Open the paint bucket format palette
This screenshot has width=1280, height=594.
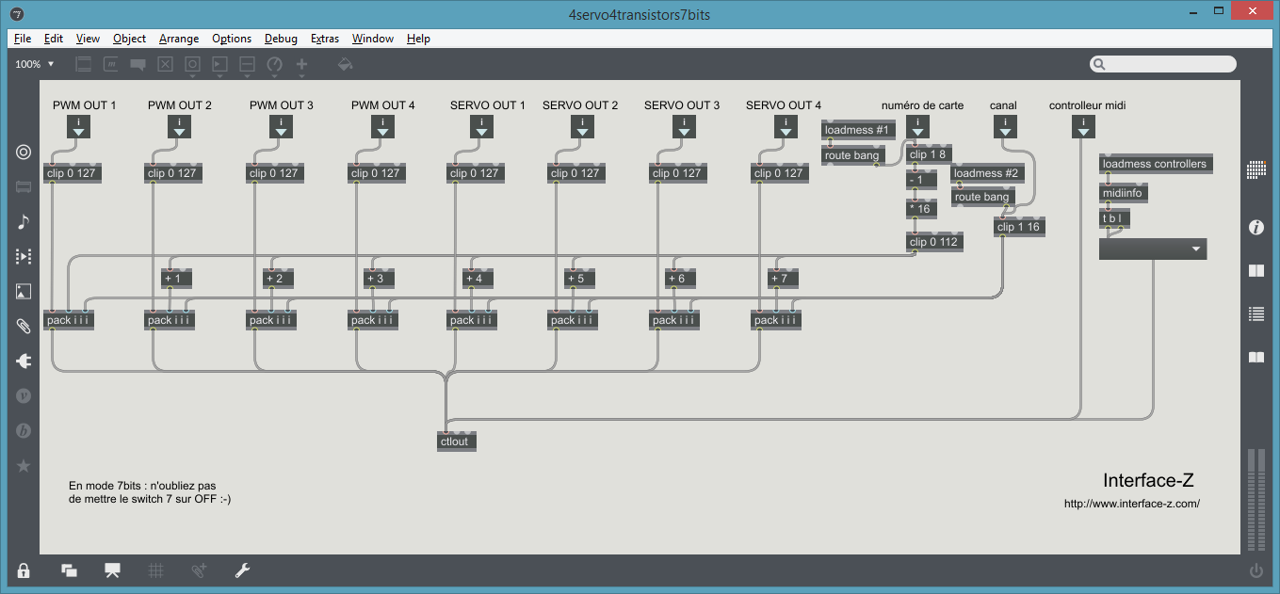(x=346, y=65)
